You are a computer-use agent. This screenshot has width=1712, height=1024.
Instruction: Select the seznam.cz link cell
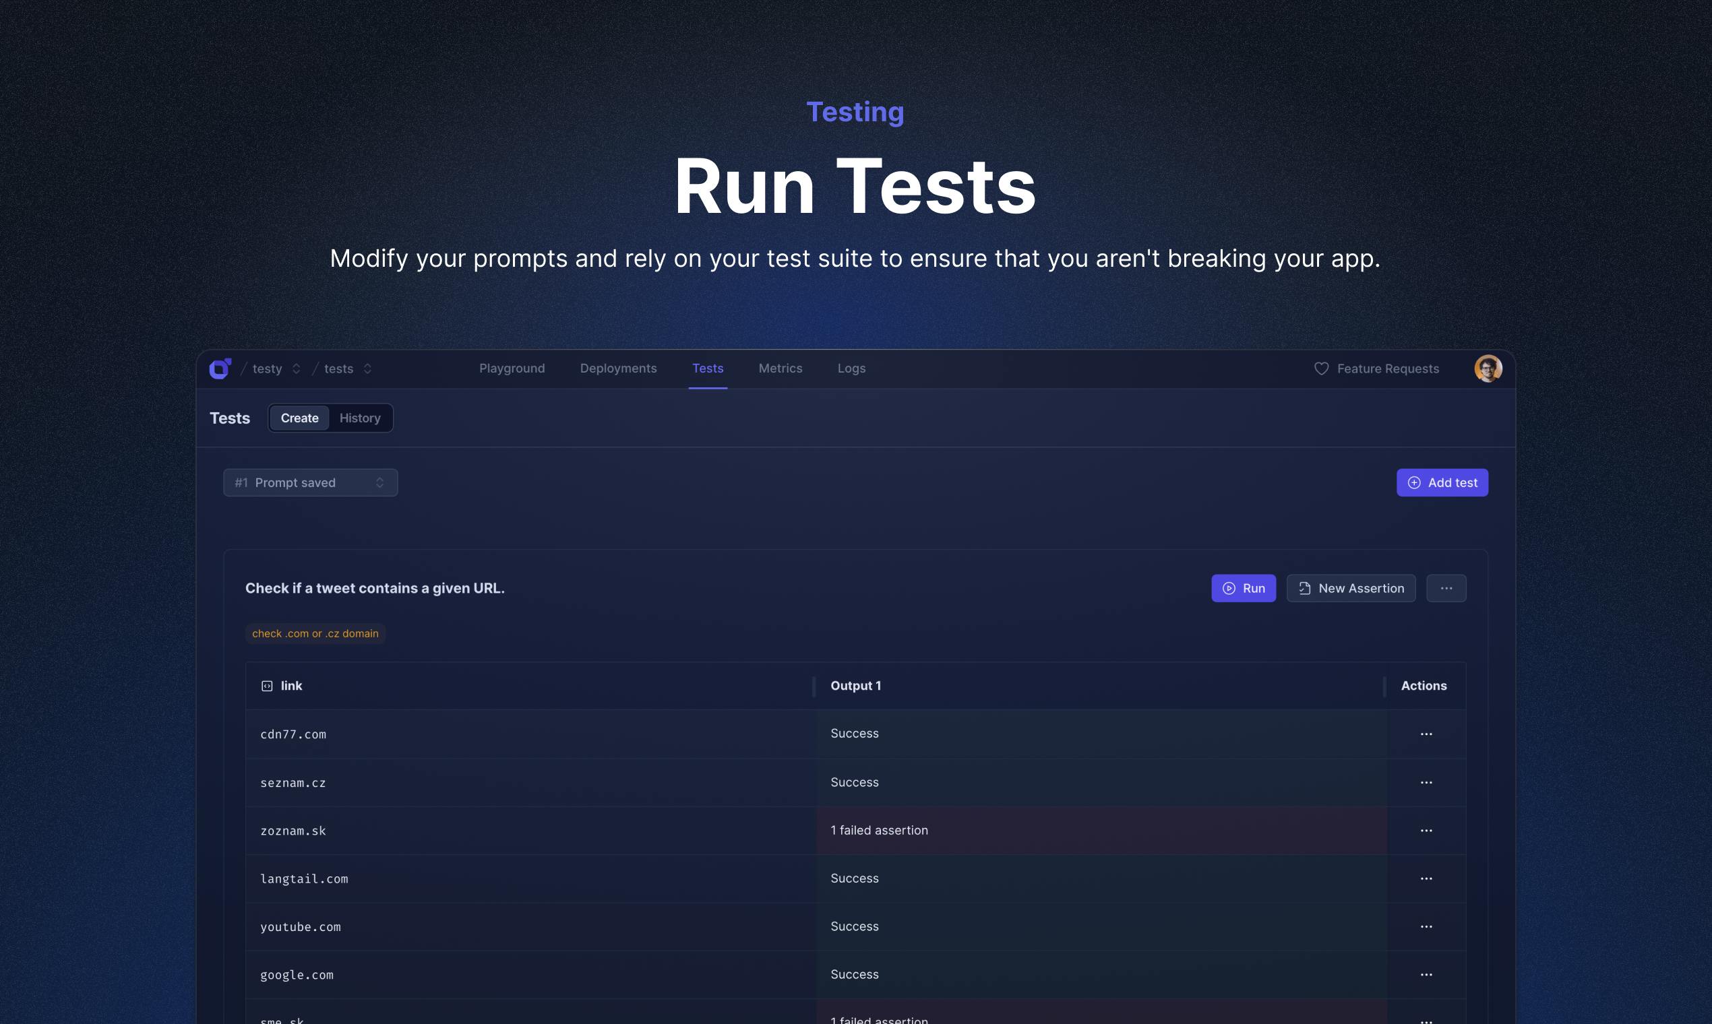click(x=530, y=783)
